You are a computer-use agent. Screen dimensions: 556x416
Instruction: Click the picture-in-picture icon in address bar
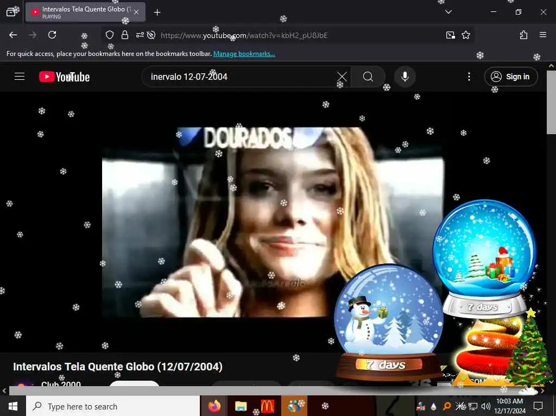click(x=450, y=35)
